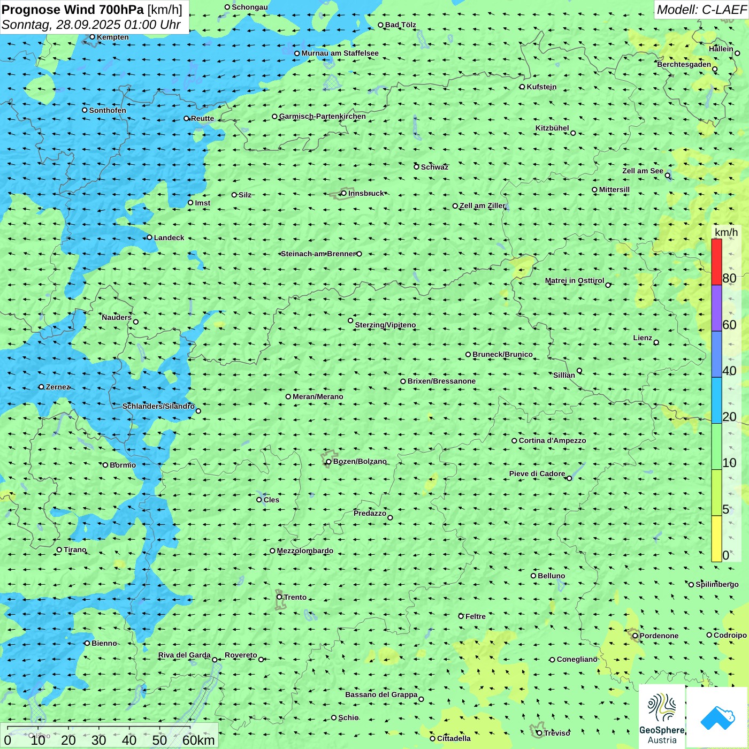This screenshot has height=749, width=749.
Task: Click the purple 60 km/h legend color
Action: (x=716, y=308)
